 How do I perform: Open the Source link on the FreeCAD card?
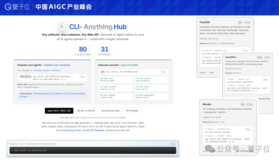pyautogui.click(x=203, y=73)
